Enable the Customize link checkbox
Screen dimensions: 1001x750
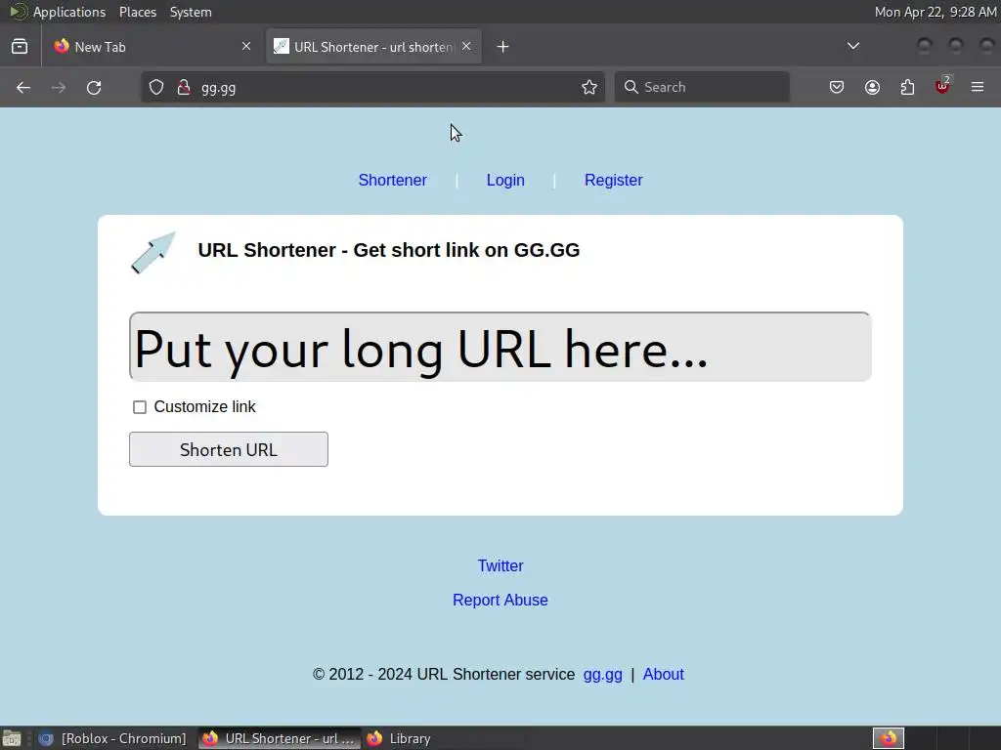[140, 407]
